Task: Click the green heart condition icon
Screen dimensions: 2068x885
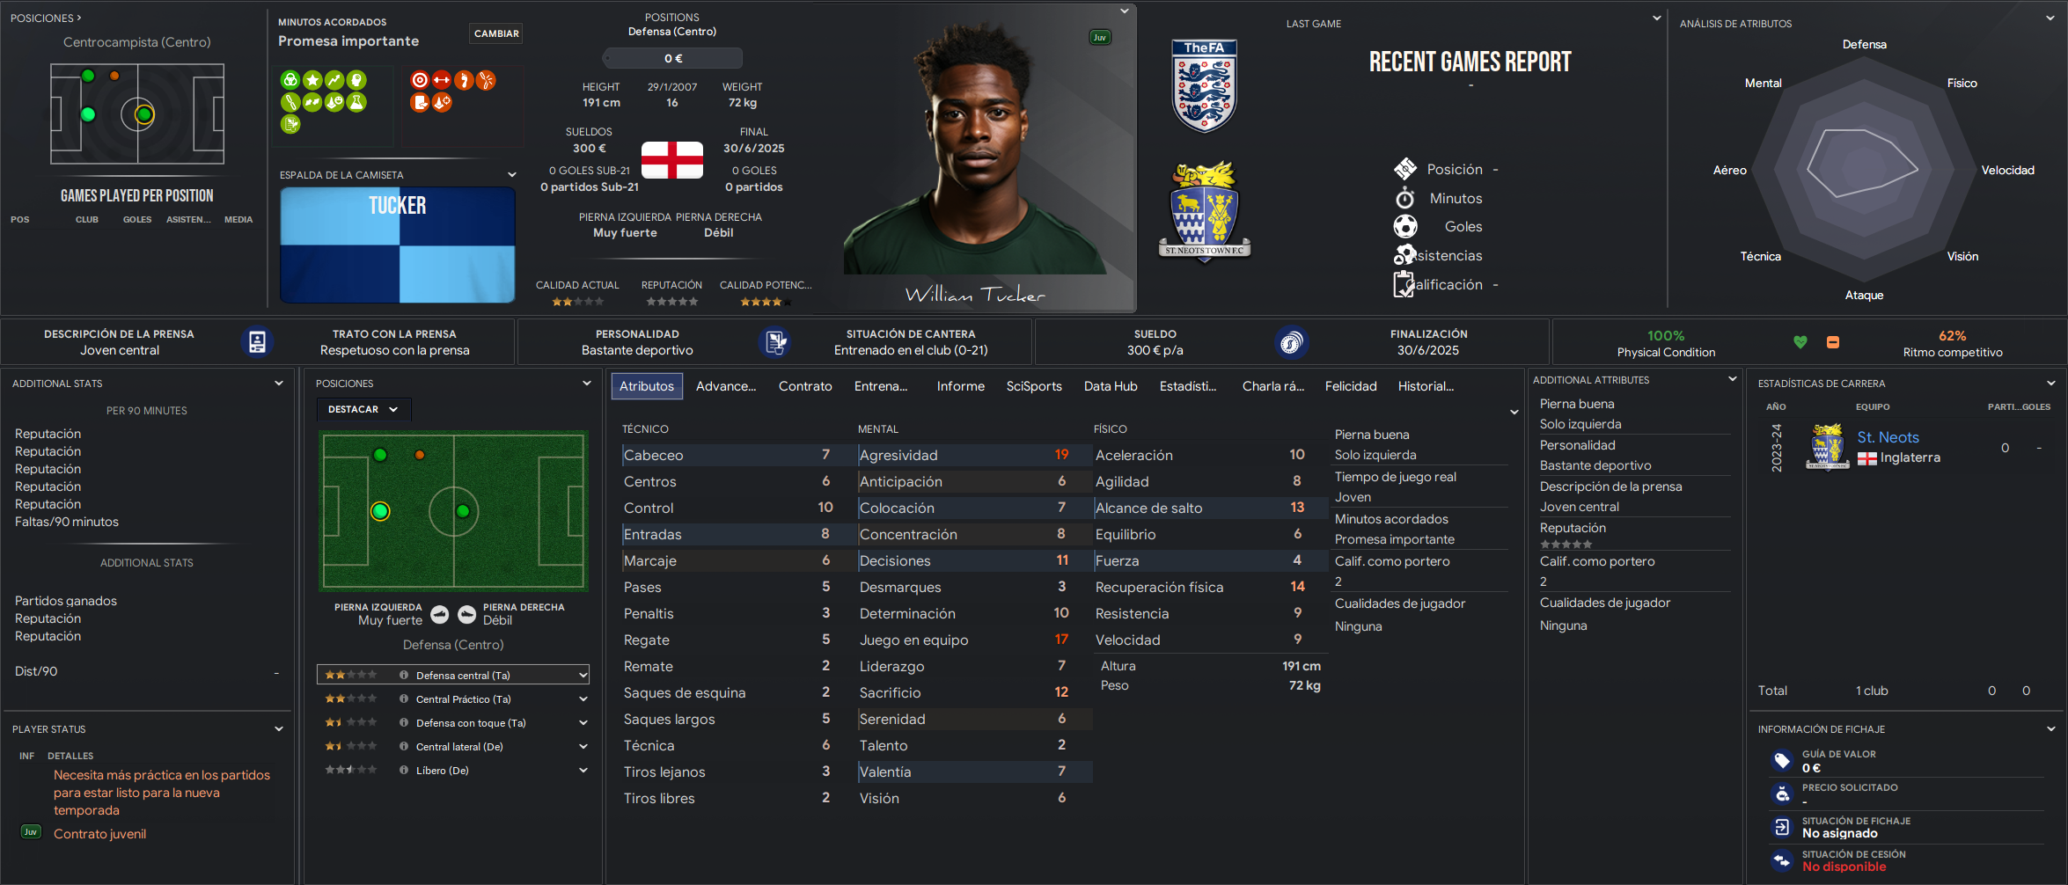Action: pyautogui.click(x=1800, y=342)
